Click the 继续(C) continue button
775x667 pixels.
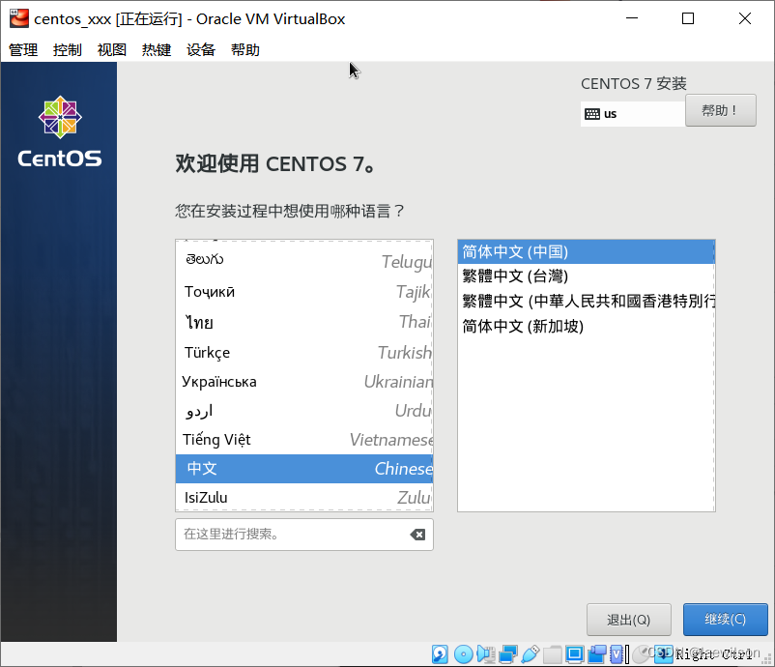[x=725, y=619]
